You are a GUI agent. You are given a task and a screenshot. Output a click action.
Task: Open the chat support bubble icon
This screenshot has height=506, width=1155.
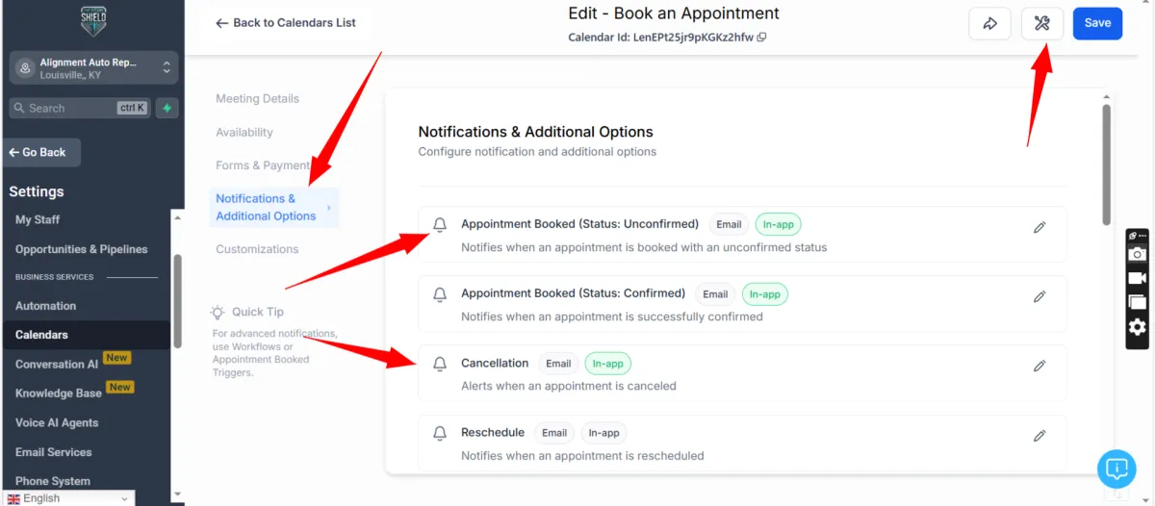pos(1116,468)
